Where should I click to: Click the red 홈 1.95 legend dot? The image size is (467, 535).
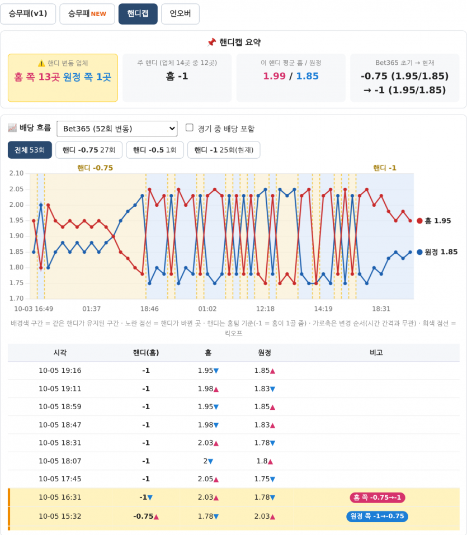(420, 221)
